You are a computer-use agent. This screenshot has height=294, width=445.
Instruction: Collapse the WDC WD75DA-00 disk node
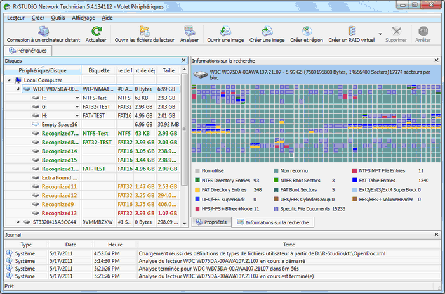(x=18, y=89)
